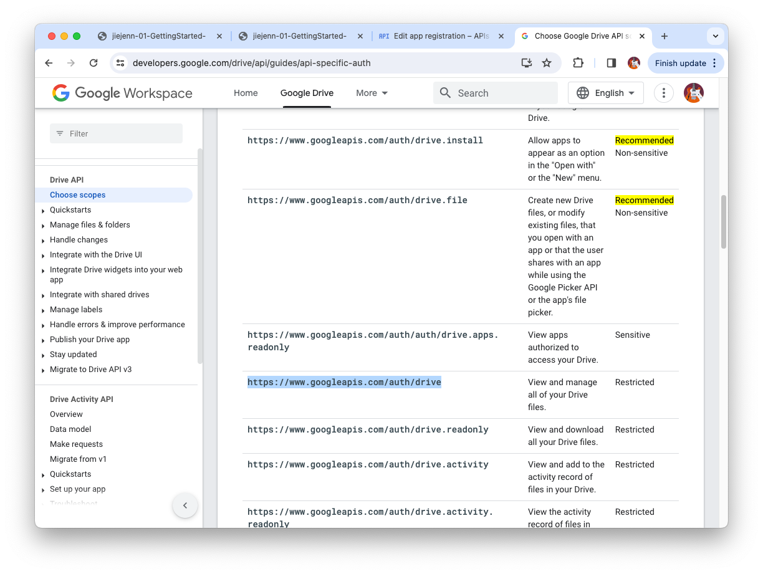This screenshot has width=763, height=574.
Task: Open the Extensions puzzle icon
Action: coord(578,63)
